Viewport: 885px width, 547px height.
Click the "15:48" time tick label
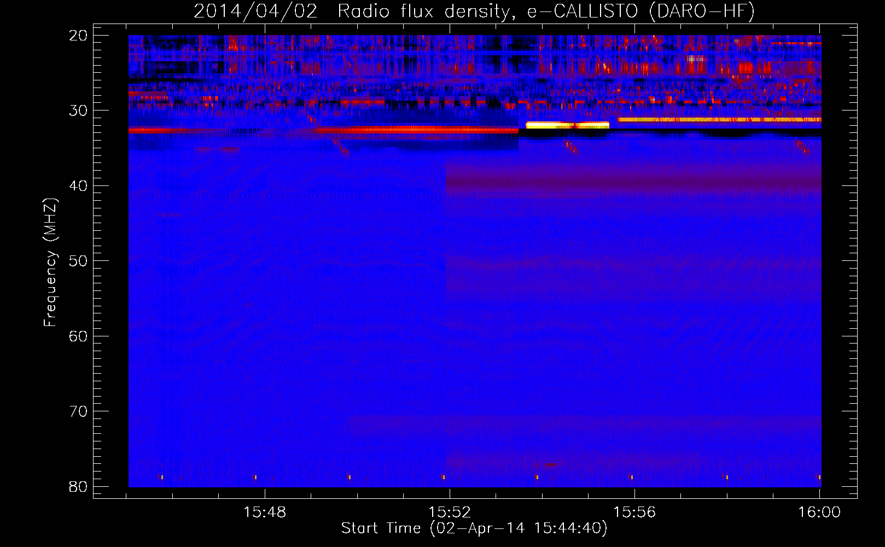point(265,513)
